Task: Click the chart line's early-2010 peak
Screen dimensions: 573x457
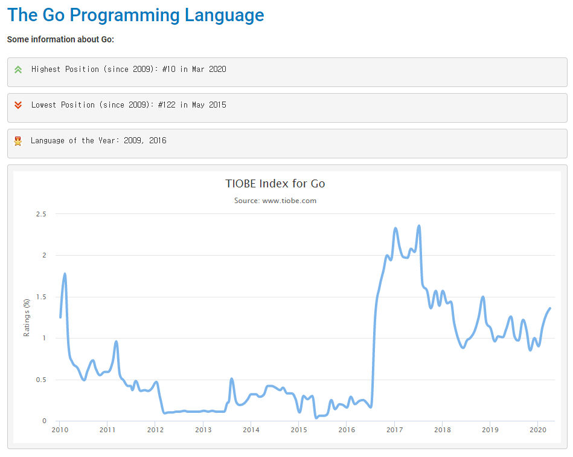Action: pos(65,274)
